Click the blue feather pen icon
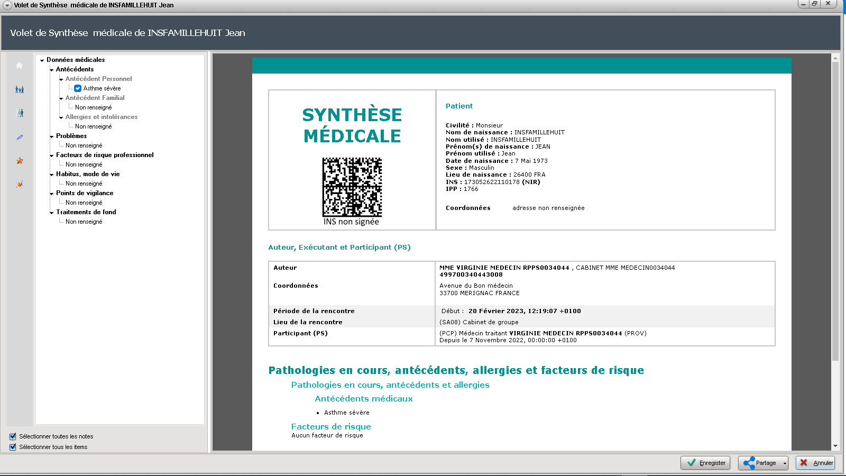846x476 pixels. click(20, 138)
